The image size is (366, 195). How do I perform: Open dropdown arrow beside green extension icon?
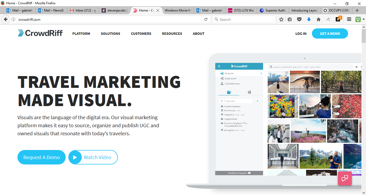click(364, 19)
